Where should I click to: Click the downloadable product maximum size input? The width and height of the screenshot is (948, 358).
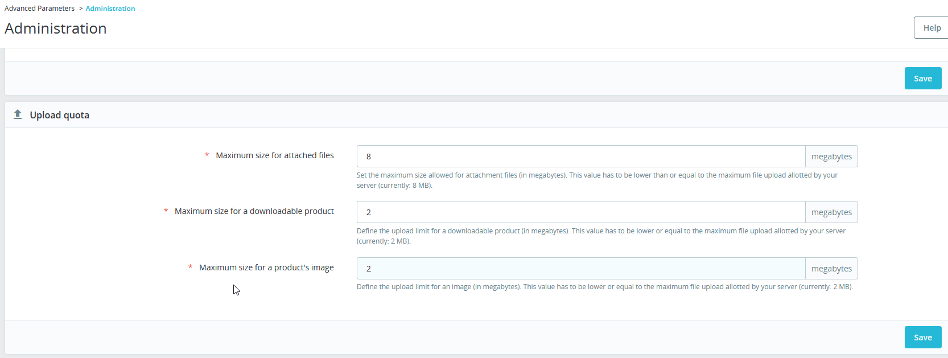pyautogui.click(x=580, y=212)
